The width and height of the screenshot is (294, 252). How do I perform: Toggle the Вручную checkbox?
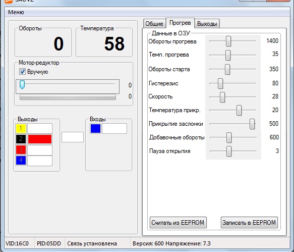point(23,72)
